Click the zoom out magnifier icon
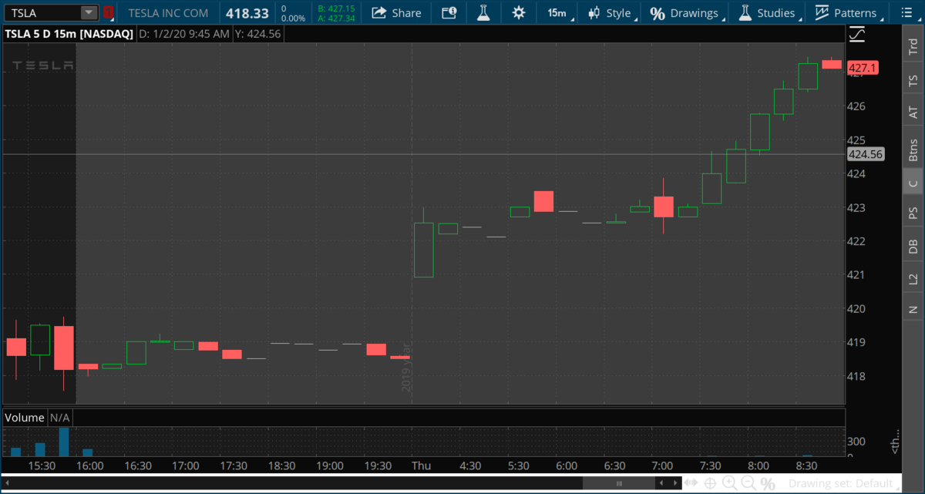The height and width of the screenshot is (494, 925). (748, 483)
